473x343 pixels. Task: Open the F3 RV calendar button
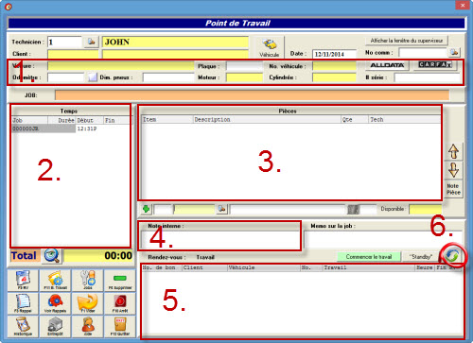click(23, 280)
